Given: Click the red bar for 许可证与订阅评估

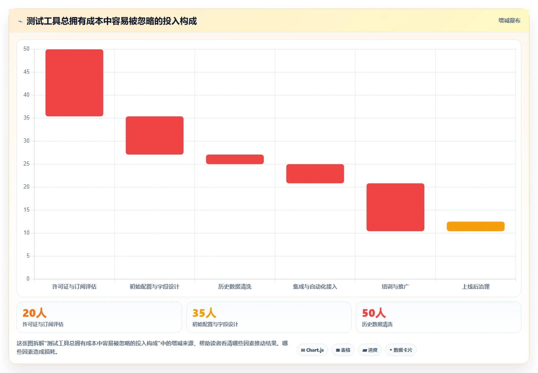Looking at the screenshot, I should (x=74, y=83).
